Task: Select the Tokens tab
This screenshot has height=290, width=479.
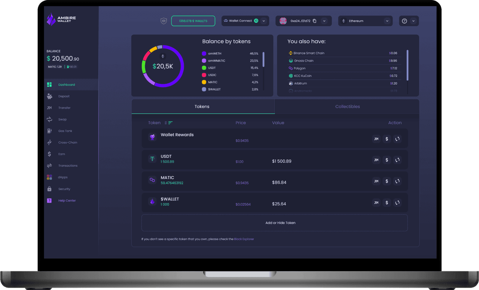Action: pyautogui.click(x=202, y=106)
